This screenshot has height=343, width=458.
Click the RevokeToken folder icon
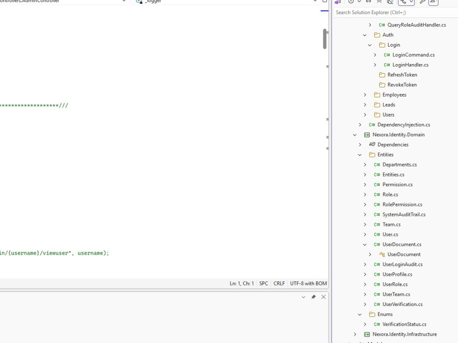click(382, 85)
